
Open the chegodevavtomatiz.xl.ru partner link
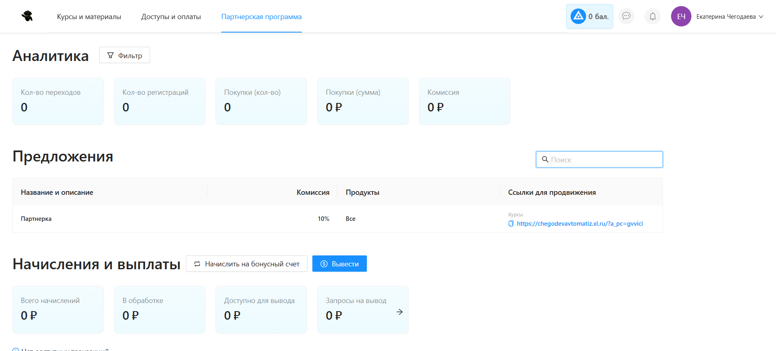[x=580, y=224]
